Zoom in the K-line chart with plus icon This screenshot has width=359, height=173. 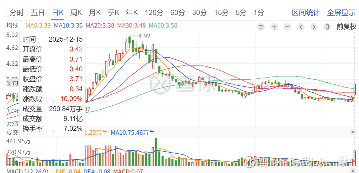274,27
